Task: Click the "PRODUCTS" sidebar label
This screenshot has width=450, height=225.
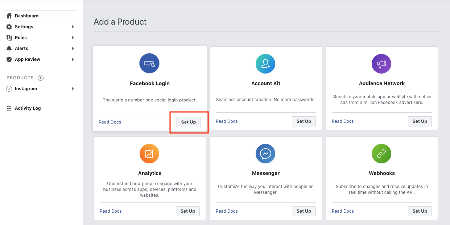Action: [20, 78]
